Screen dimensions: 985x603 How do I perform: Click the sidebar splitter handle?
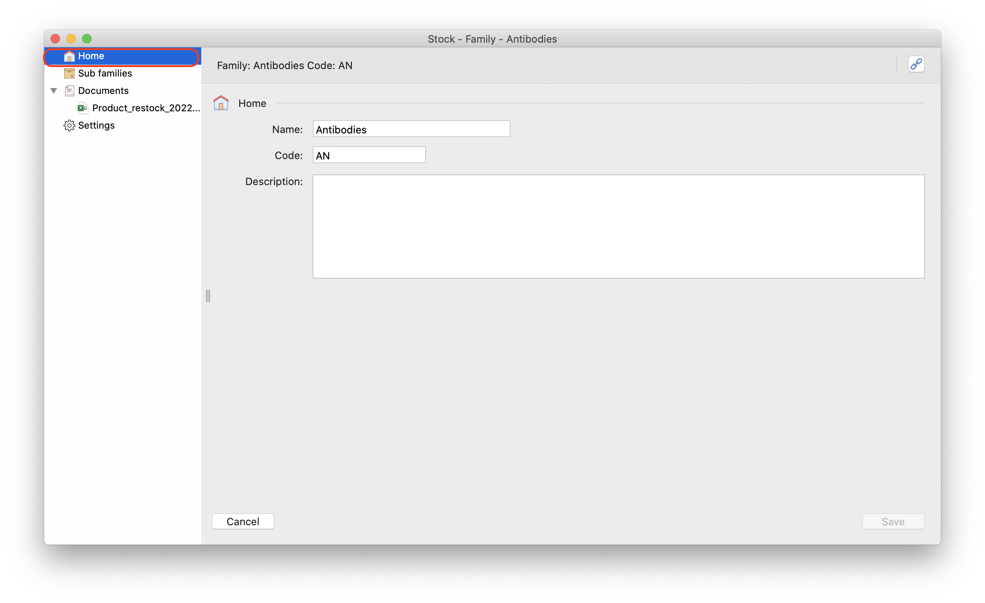(208, 296)
